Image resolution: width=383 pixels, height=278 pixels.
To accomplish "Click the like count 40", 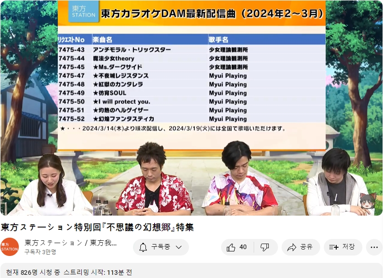I will (243, 247).
